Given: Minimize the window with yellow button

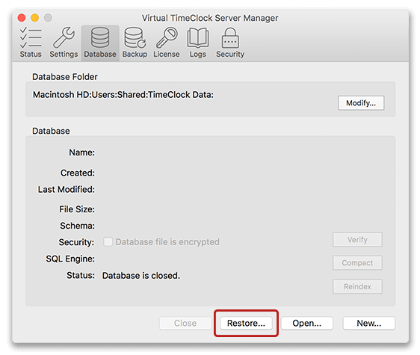Looking at the screenshot, I should tap(35, 18).
